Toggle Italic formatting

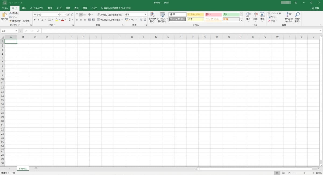tap(38, 20)
